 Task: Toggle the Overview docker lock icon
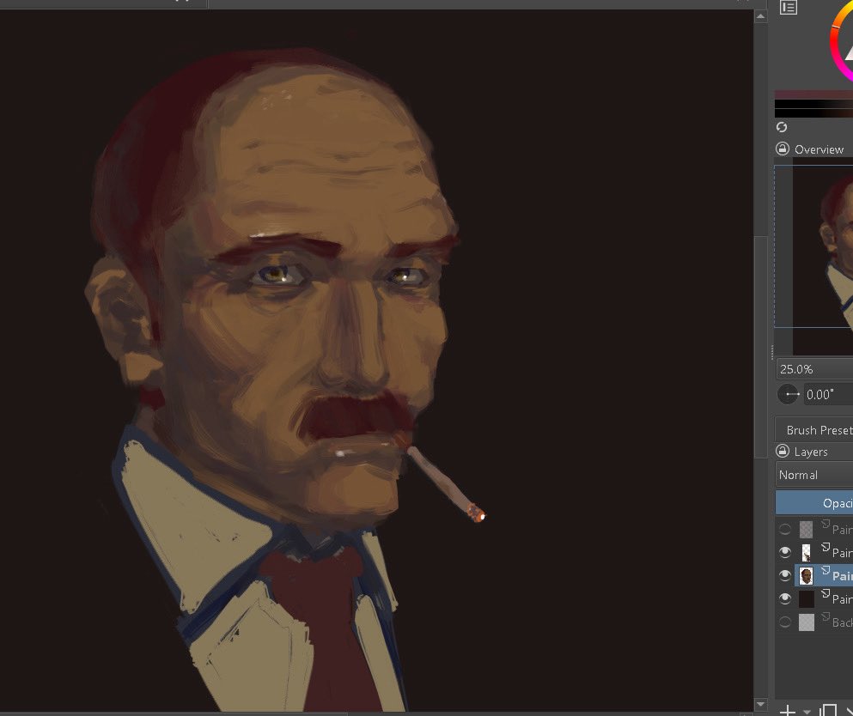783,149
